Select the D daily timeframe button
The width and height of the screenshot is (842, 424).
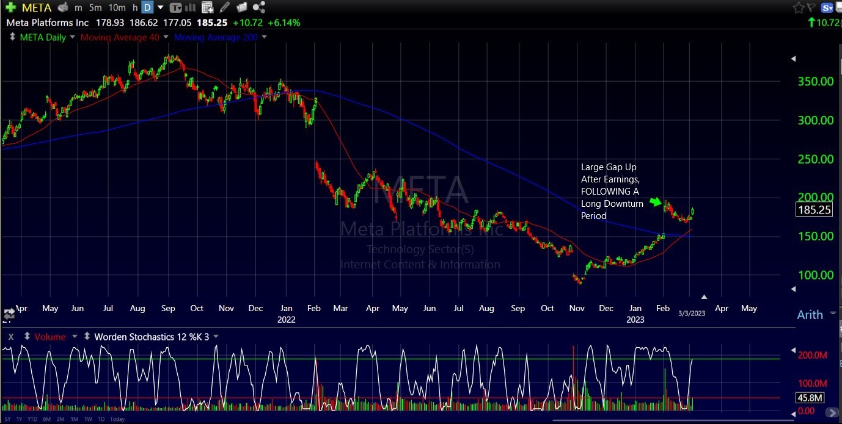click(147, 8)
